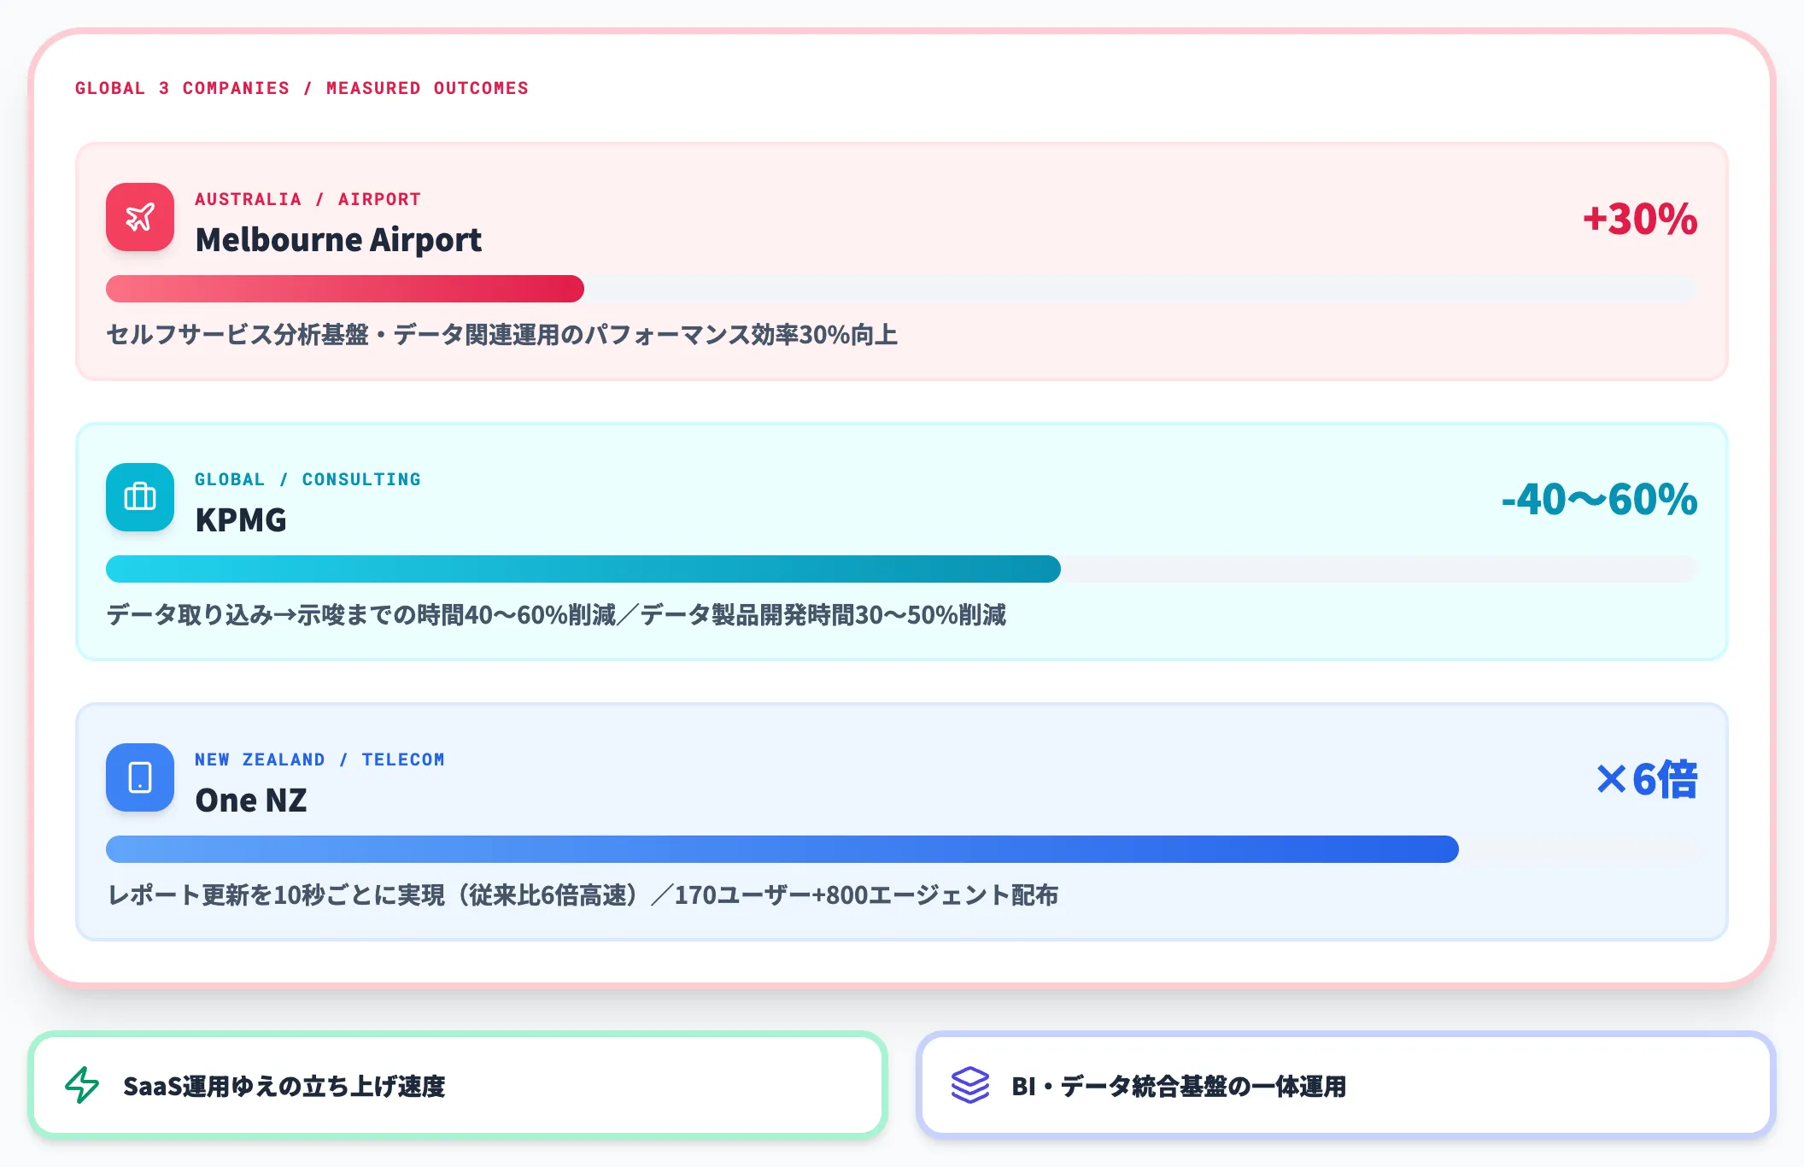
Task: Click the green lightning bolt icon
Action: pyautogui.click(x=82, y=1085)
